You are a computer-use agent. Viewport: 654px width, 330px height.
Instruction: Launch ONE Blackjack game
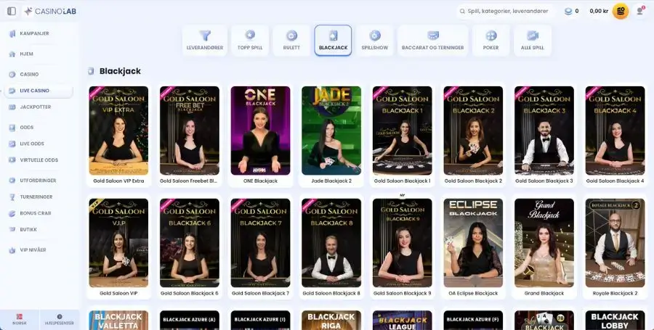(260, 131)
